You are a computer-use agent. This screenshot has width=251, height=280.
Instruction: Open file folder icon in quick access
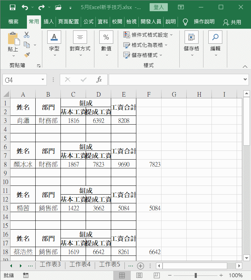[58, 7]
